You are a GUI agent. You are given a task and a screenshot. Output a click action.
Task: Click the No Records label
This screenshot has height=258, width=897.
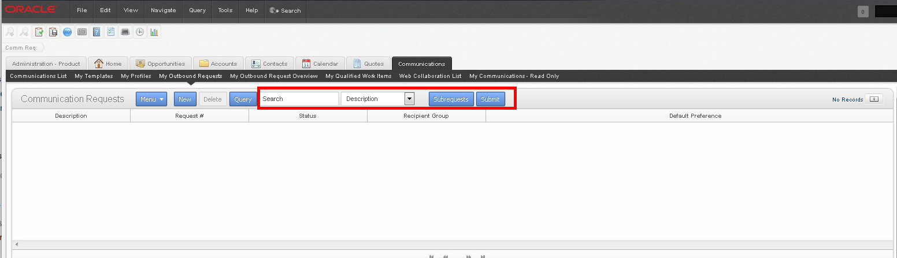[x=847, y=100]
